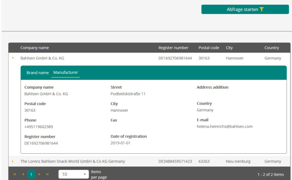Image resolution: width=292 pixels, height=180 pixels.
Task: Click the Abfrage starten button
Action: (x=245, y=9)
